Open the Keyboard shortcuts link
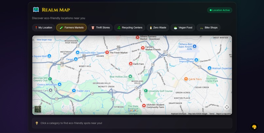Image resolution: width=264 pixels, height=133 pixels. tap(179, 114)
